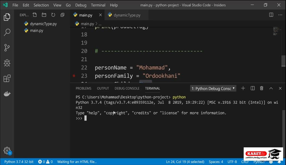This screenshot has width=286, height=165.
Task: Open the Docker view in activity bar
Action: (x=7, y=94)
